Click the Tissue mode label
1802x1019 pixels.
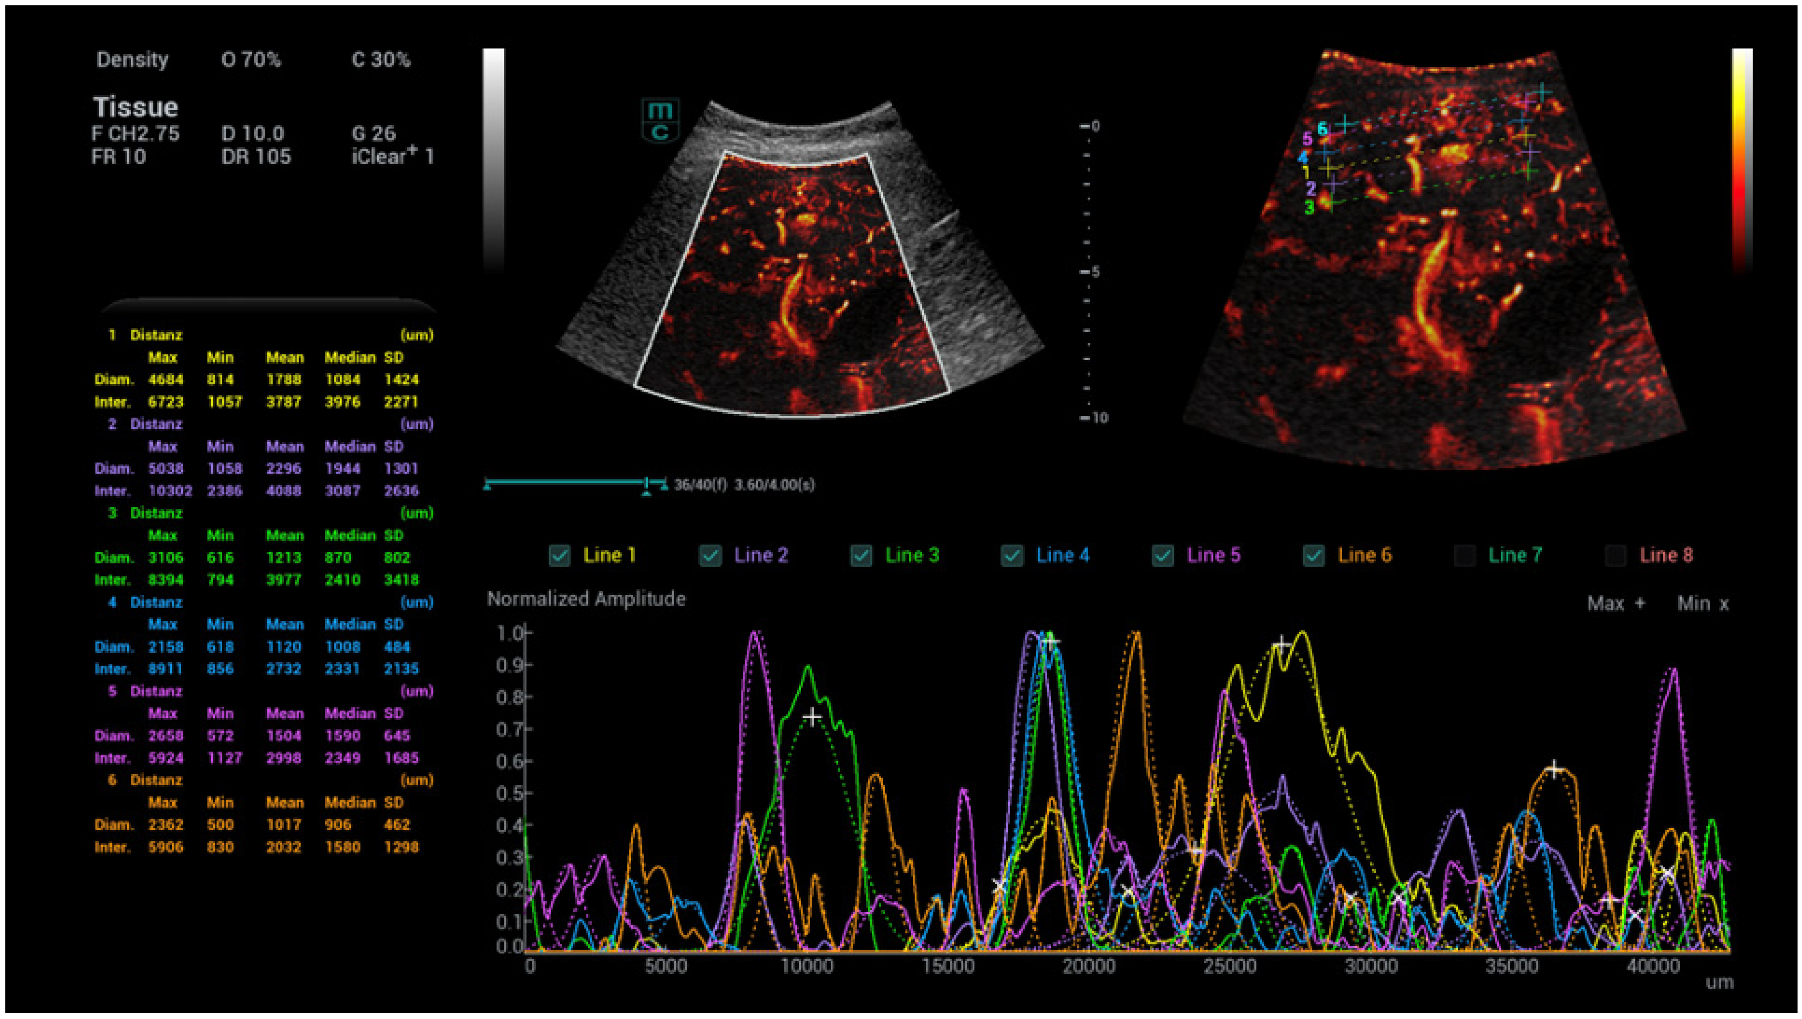point(136,107)
